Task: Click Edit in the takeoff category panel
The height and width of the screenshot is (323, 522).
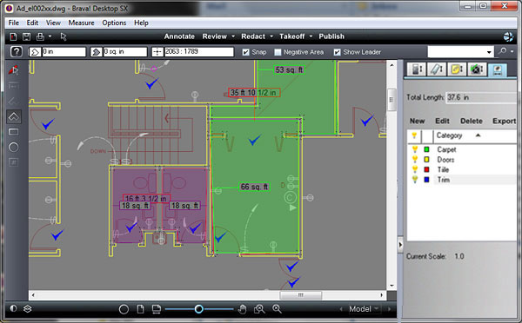Action: (443, 121)
